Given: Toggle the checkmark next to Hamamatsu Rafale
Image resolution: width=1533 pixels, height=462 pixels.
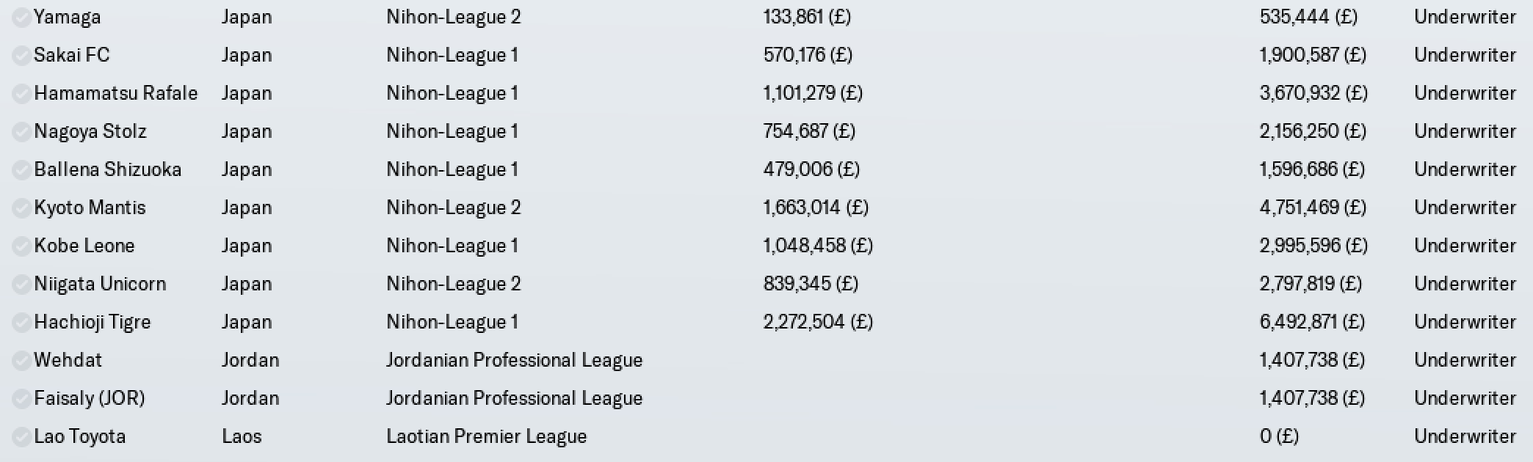Looking at the screenshot, I should coord(22,93).
